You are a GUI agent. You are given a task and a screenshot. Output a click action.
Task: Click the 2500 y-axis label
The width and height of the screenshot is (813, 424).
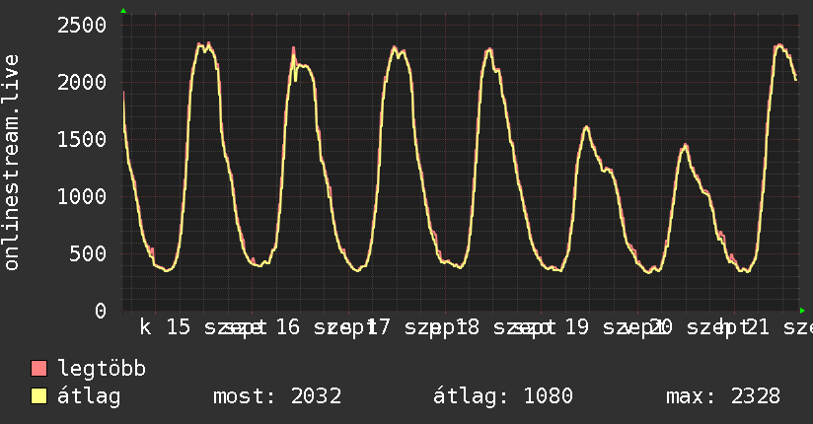[82, 26]
